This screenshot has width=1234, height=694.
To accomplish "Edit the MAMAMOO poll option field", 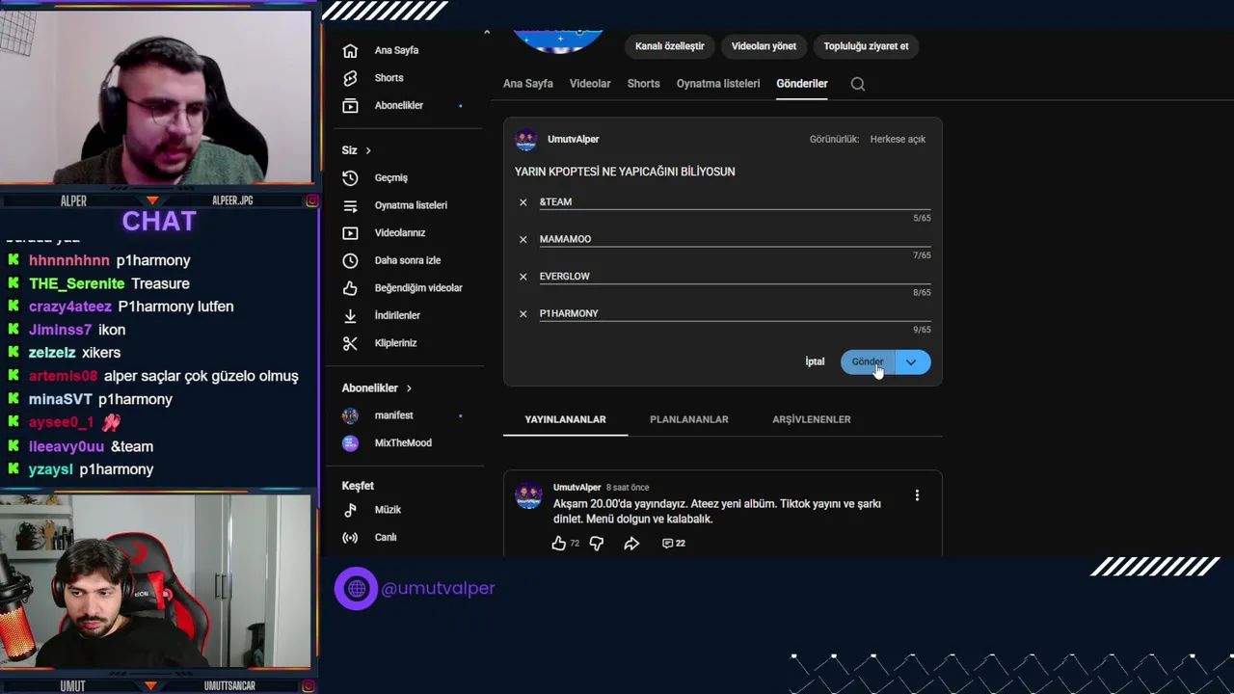I will (x=735, y=239).
